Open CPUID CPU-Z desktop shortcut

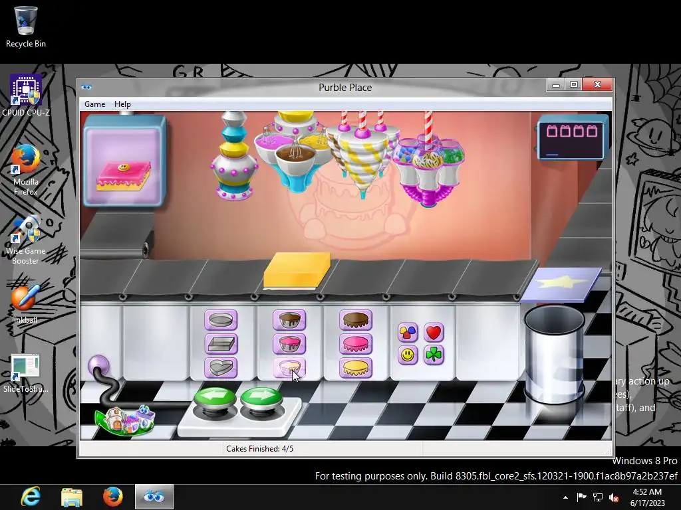point(26,96)
